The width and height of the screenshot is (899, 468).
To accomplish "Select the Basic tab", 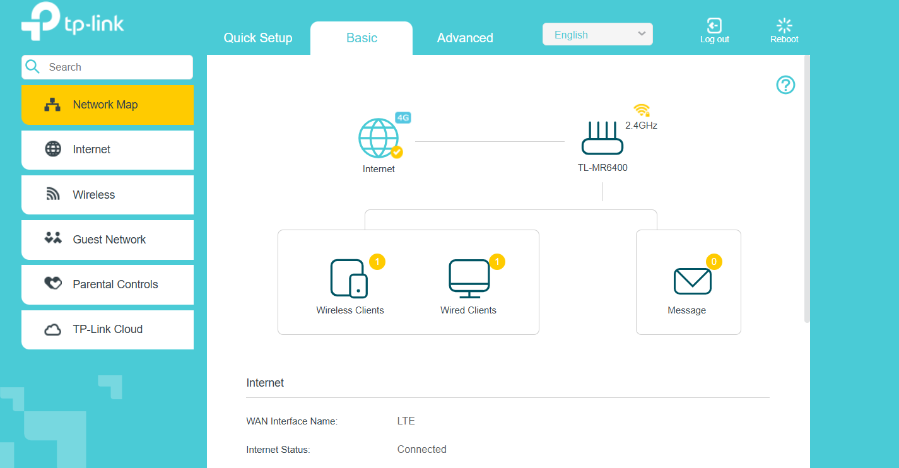I will tap(361, 38).
